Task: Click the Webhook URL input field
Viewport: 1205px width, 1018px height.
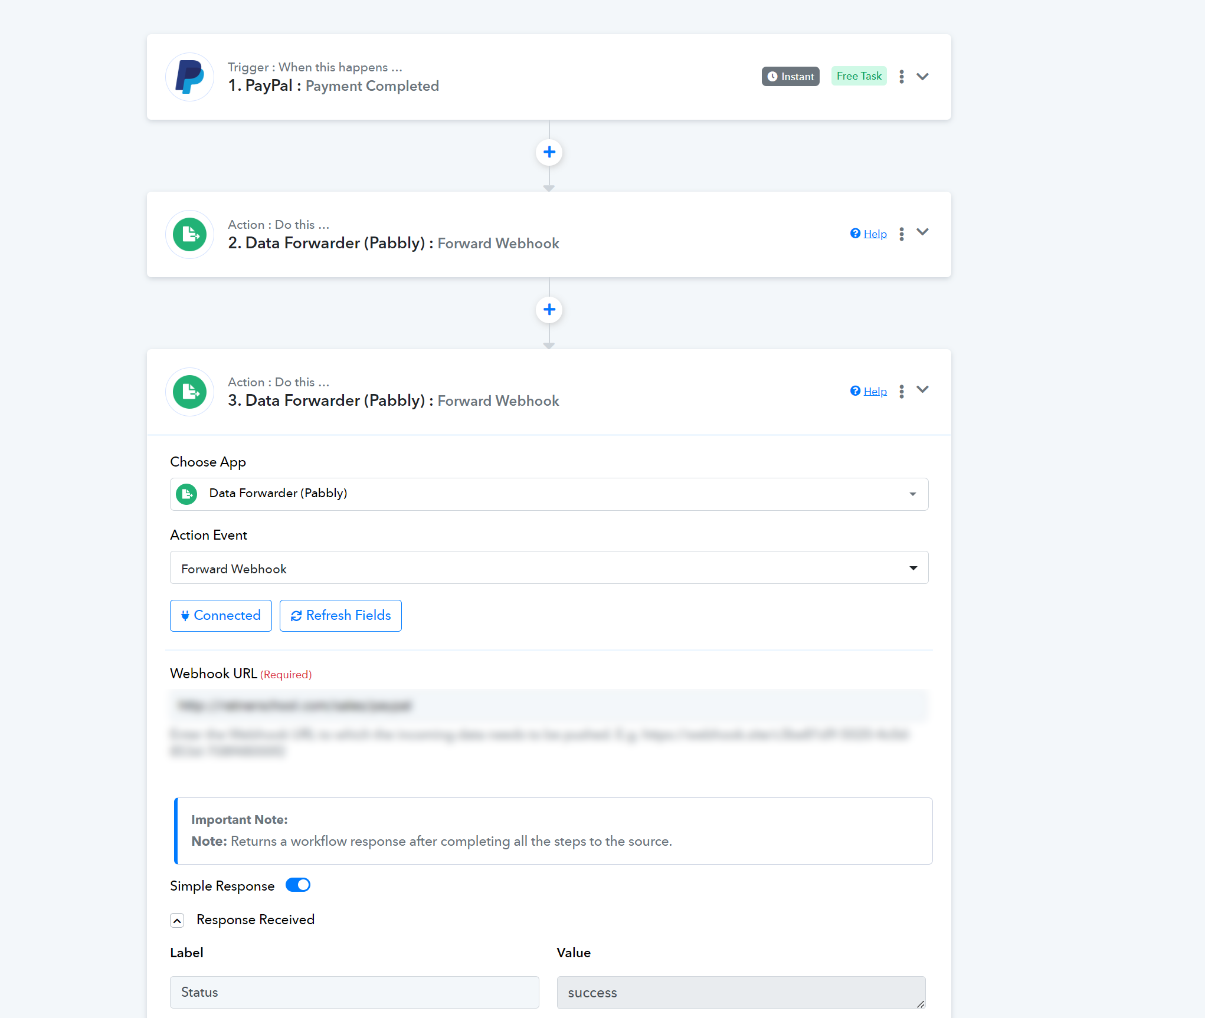Action: point(549,705)
